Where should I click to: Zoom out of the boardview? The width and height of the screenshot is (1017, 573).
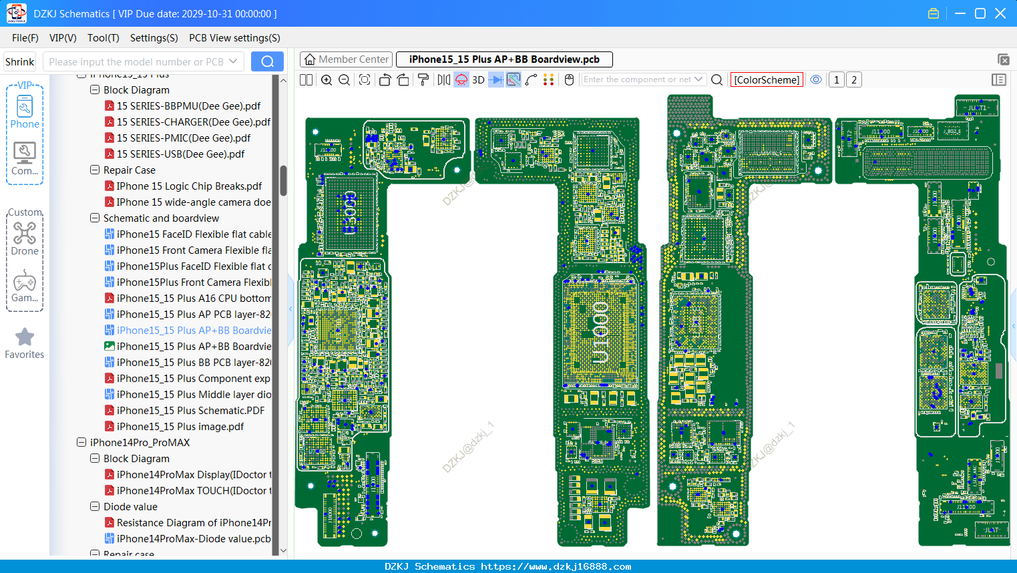pos(345,79)
